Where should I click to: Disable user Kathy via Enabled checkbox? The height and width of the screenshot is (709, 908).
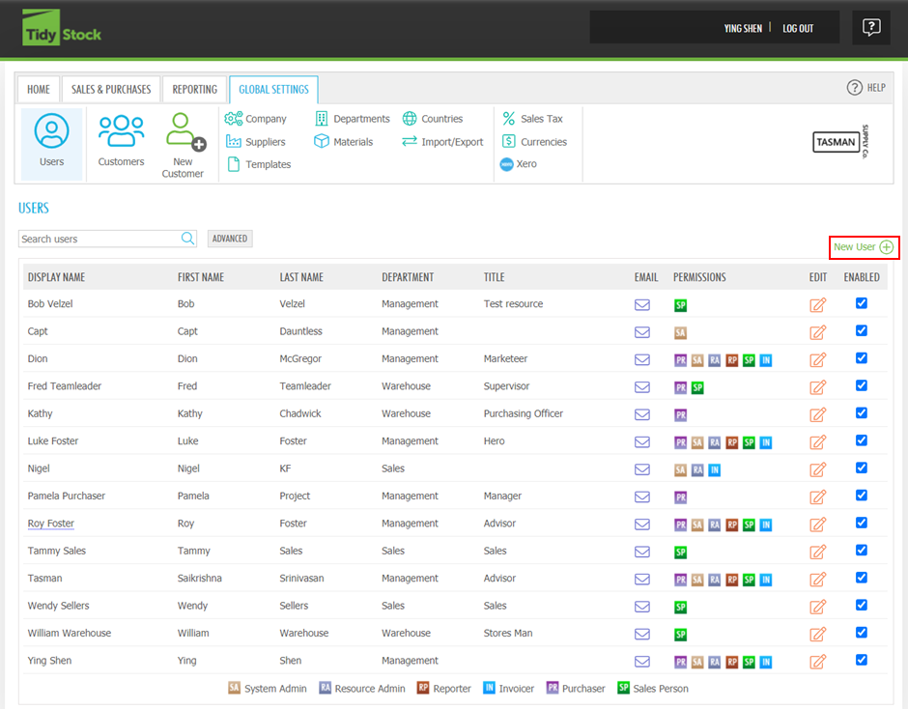[x=862, y=412]
